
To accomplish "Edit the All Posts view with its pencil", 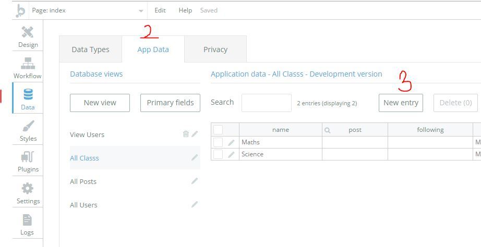I will coord(195,181).
